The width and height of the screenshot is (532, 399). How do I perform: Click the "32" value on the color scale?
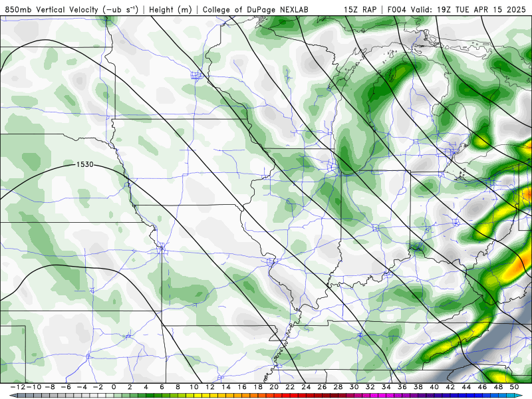(370, 387)
